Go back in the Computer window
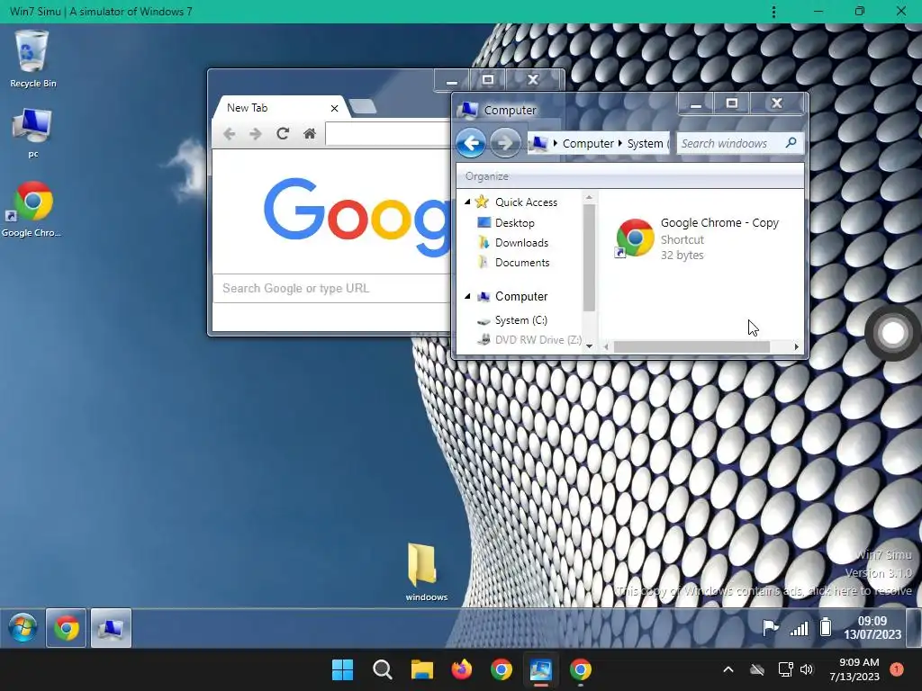This screenshot has width=922, height=691. [x=470, y=143]
